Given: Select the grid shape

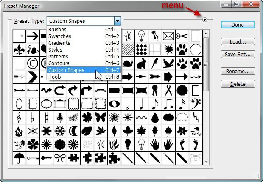Looking at the screenshot, I should [155, 50].
